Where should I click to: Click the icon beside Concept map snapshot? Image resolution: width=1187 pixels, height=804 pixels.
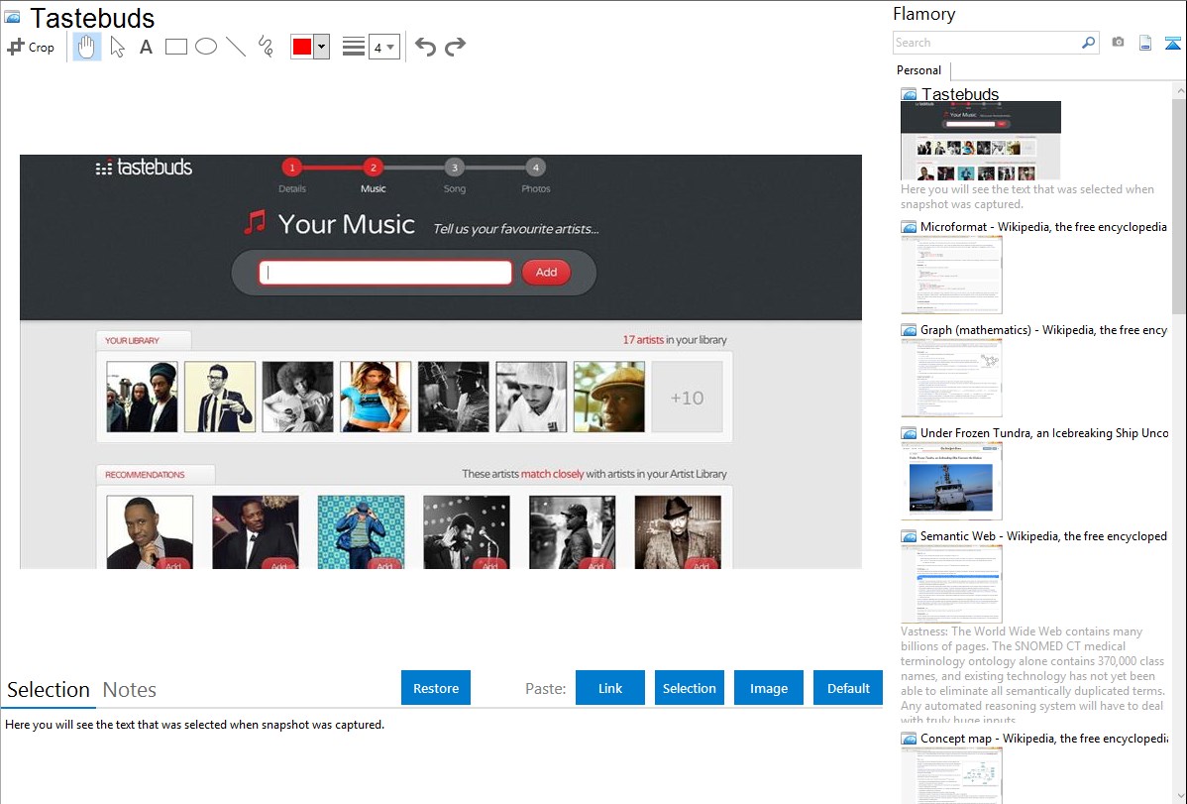[909, 739]
